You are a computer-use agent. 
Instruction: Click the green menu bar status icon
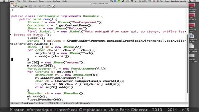click(119, 1)
